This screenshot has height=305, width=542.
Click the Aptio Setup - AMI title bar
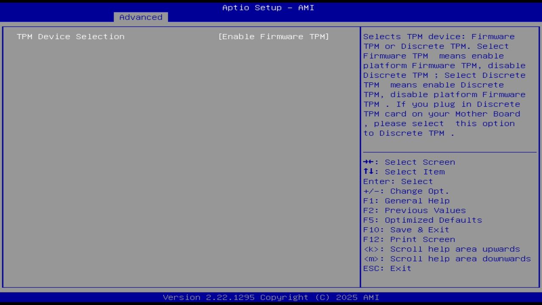pos(268,7)
